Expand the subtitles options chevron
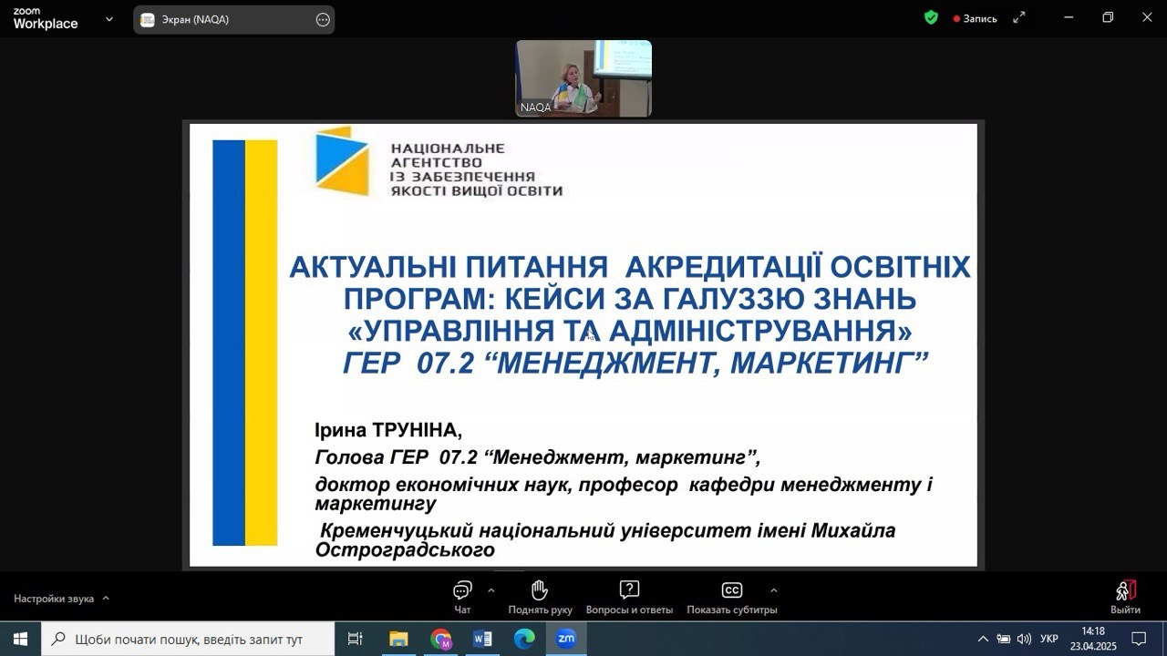This screenshot has width=1167, height=656. pos(774,589)
